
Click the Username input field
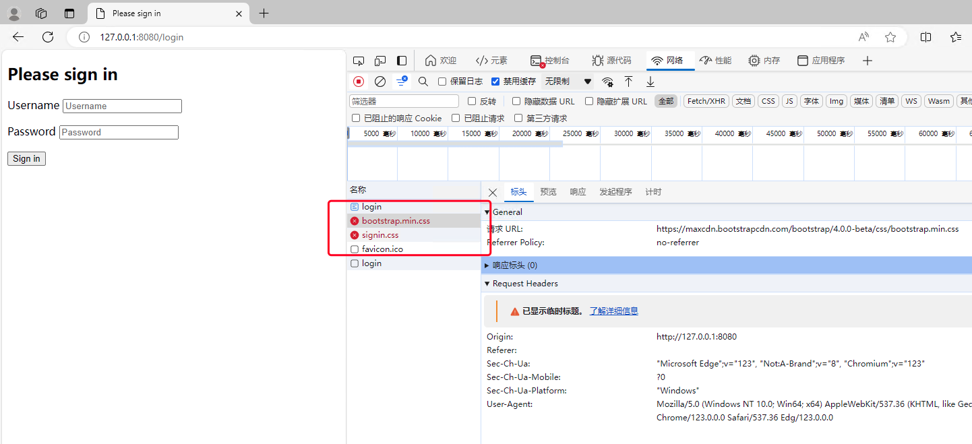point(122,106)
